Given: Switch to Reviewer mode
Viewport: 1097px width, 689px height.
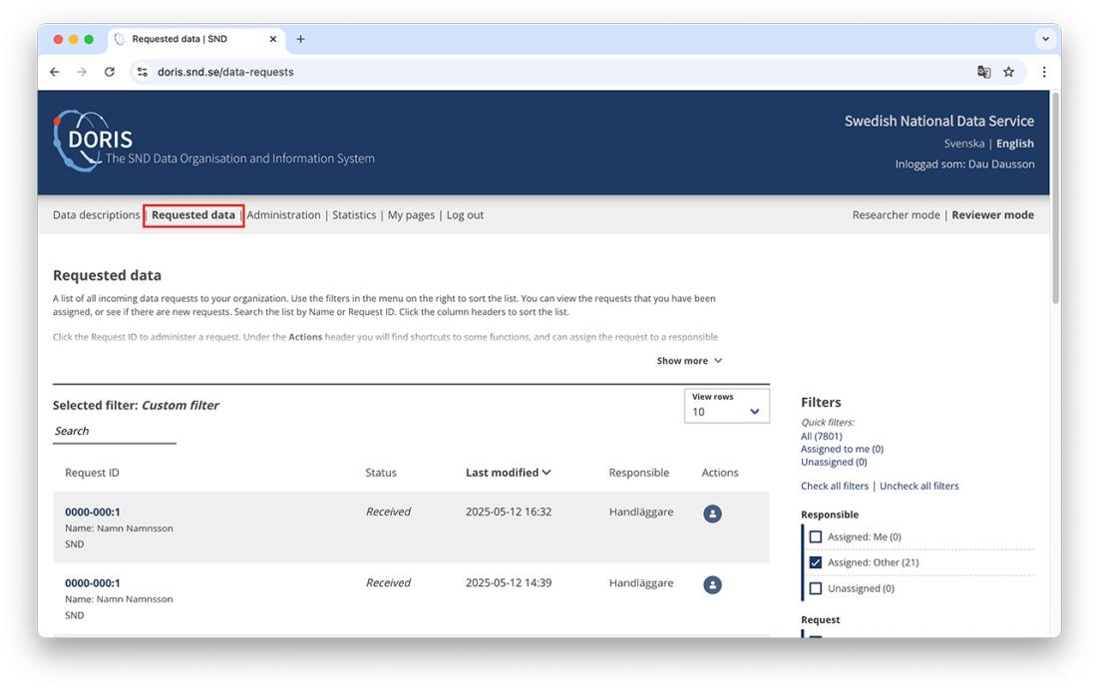Looking at the screenshot, I should [x=992, y=214].
